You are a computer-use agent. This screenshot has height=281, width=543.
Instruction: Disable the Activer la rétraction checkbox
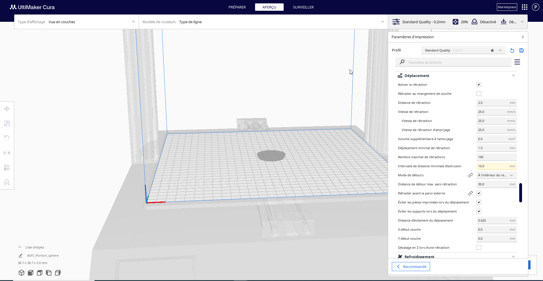point(479,85)
